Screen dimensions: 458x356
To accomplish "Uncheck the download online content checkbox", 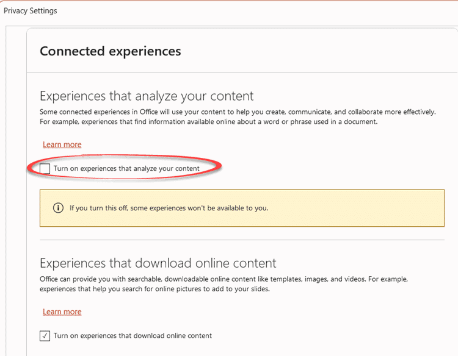I will [x=45, y=335].
